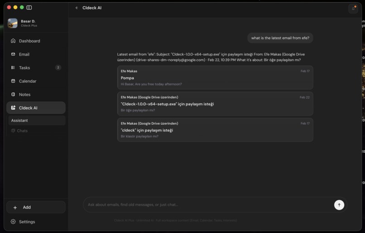365x233 pixels.
Task: Open the Notes section
Action: pyautogui.click(x=36, y=94)
